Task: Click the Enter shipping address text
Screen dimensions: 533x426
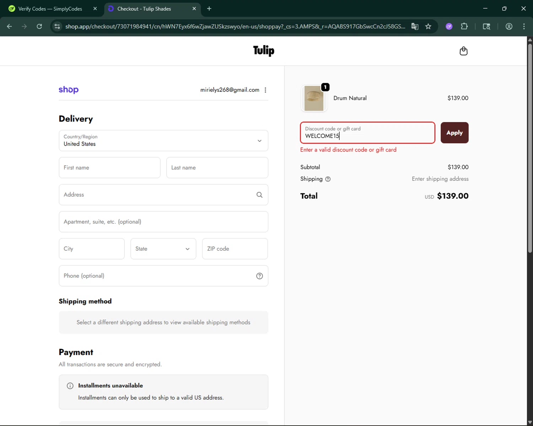Action: [440, 179]
